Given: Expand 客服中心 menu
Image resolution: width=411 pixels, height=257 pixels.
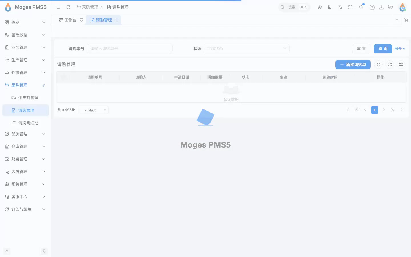Looking at the screenshot, I should coord(25,197).
